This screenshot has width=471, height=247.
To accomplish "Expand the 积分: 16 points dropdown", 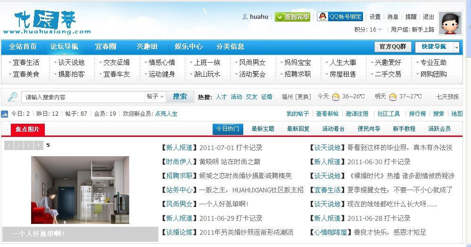I will 368,29.
